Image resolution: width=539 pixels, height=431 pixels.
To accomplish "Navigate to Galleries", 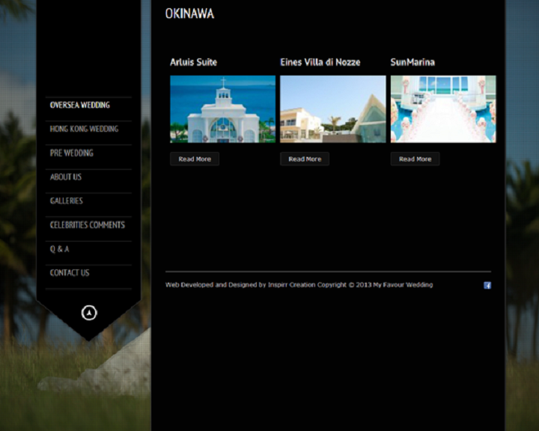I will (67, 201).
